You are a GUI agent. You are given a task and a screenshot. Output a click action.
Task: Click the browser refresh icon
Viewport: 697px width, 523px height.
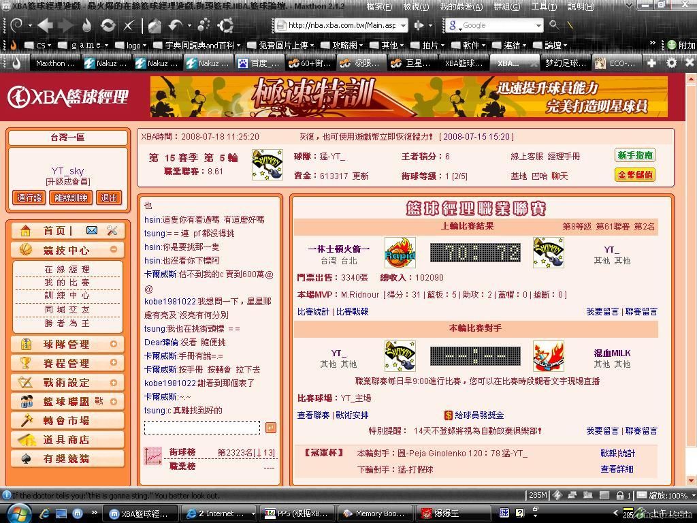click(108, 25)
